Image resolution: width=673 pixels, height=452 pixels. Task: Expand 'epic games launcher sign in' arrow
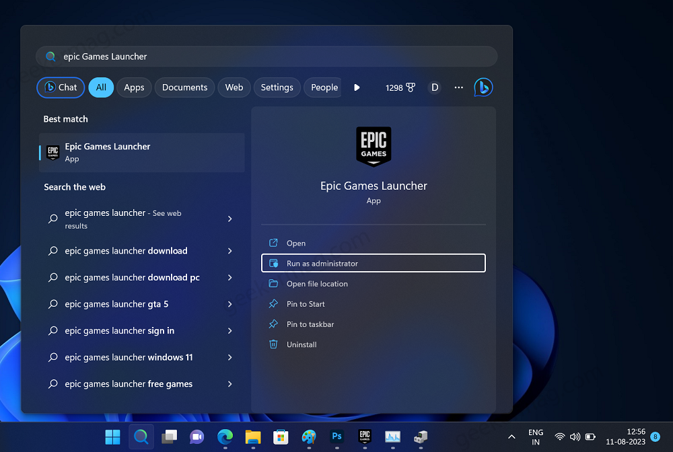coord(230,331)
